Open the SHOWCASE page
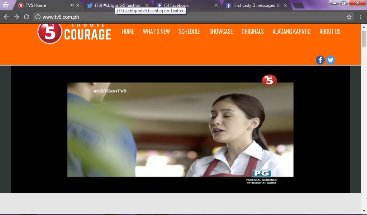Viewport: 367px width, 215px height. click(x=221, y=31)
